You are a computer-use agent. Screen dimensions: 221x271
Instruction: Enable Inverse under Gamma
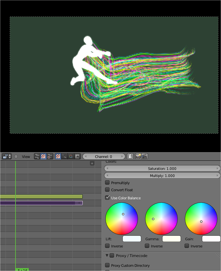pyautogui.click(x=147, y=246)
